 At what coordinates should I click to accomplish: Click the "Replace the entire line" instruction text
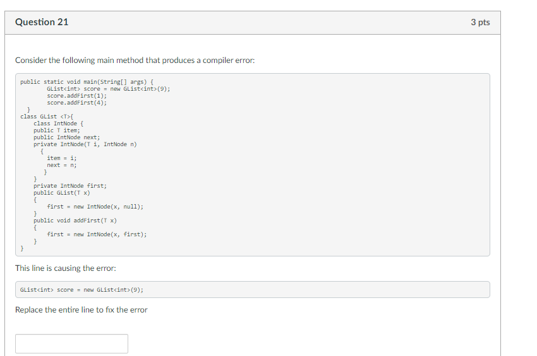81,310
